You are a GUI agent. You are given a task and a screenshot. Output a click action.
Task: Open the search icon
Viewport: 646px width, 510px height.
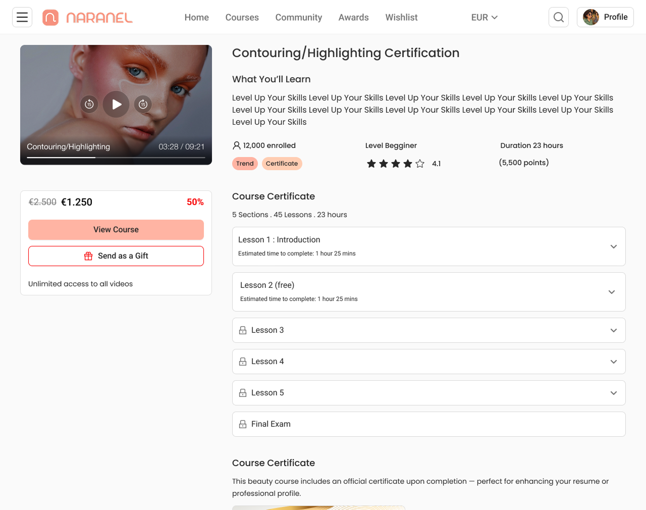tap(559, 17)
